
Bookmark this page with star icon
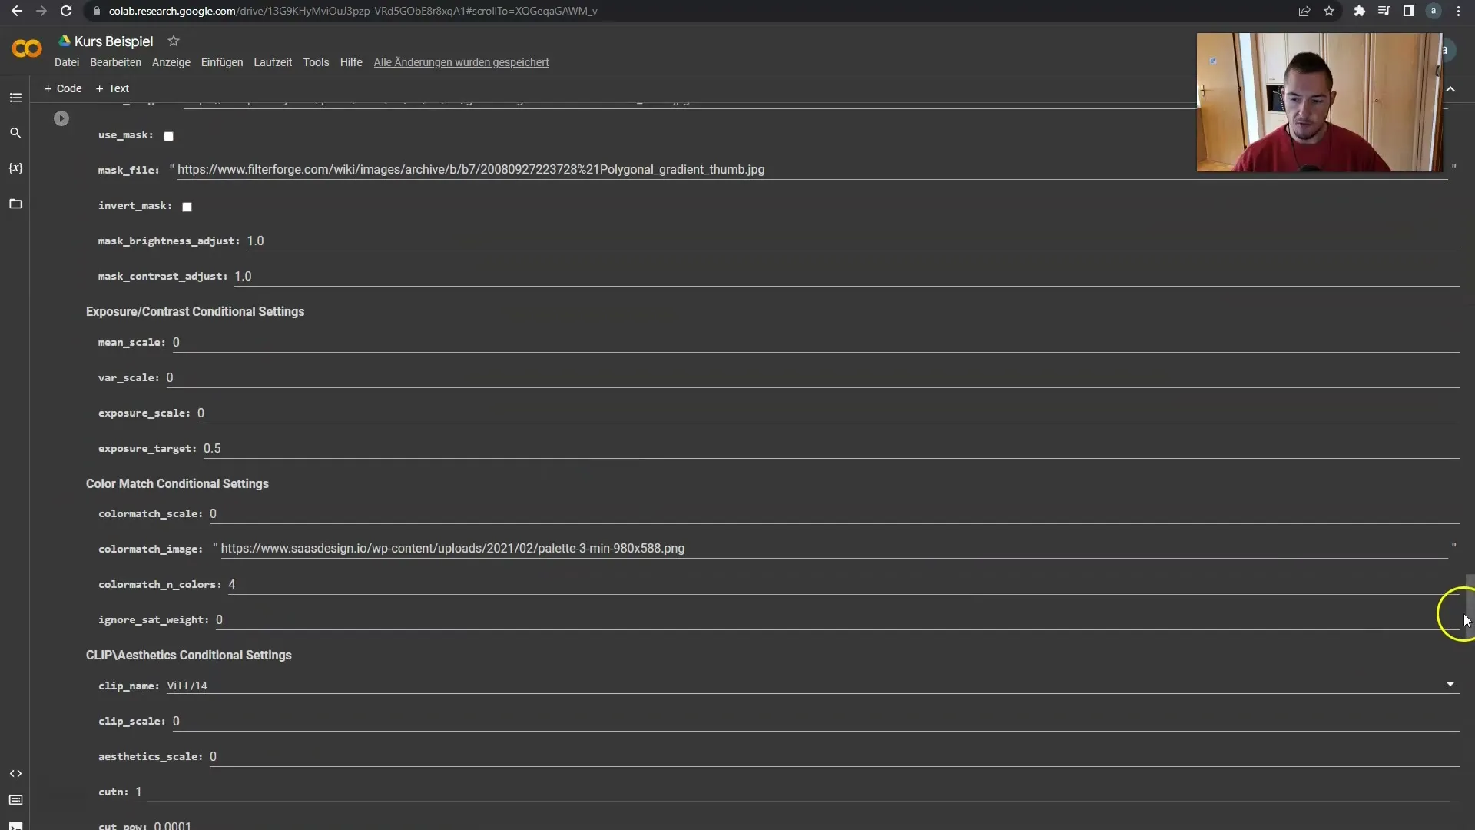point(1329,11)
